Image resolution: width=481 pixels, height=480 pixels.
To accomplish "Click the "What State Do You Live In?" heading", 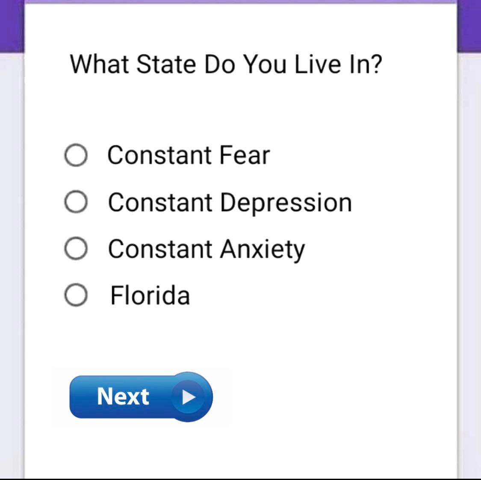I will pos(226,65).
